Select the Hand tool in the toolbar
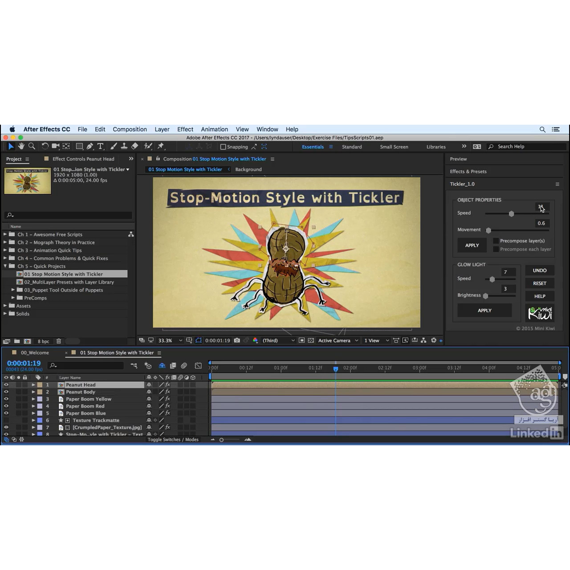Viewport: 570px width, 570px height. click(21, 146)
